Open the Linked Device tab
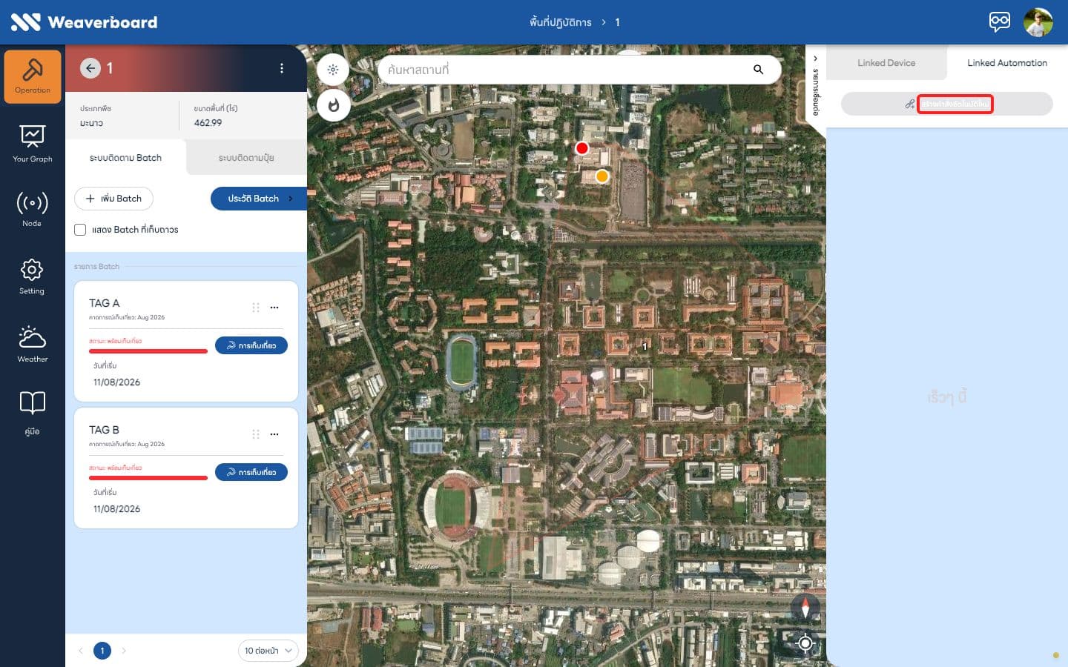This screenshot has width=1068, height=667. pyautogui.click(x=886, y=63)
